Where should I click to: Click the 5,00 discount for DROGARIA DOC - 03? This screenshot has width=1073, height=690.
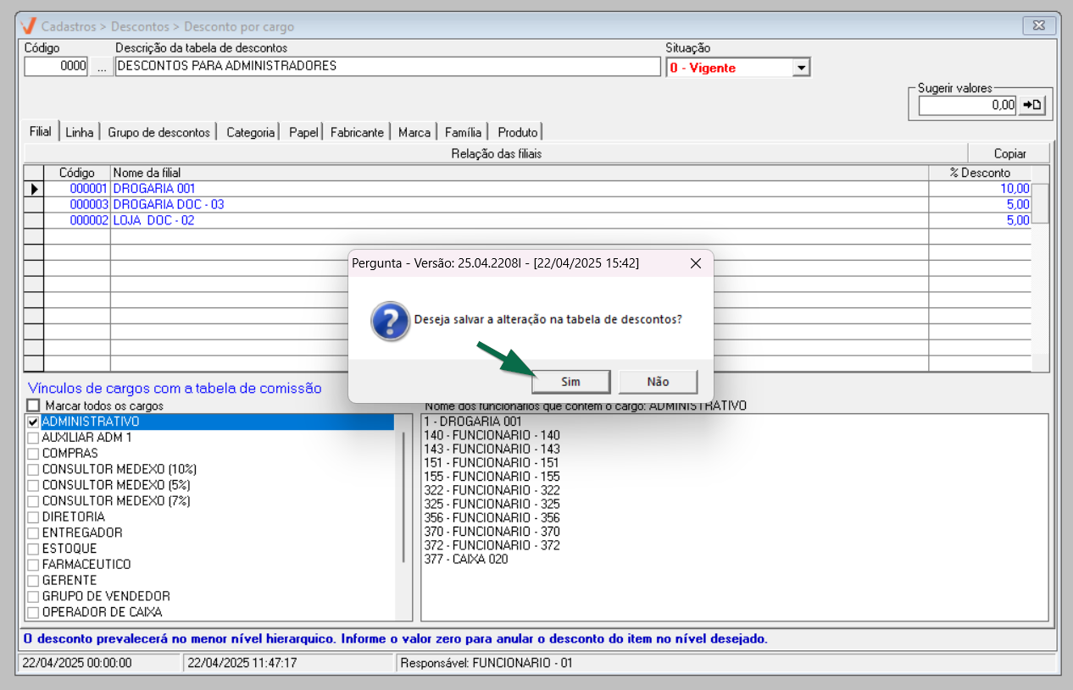pos(980,205)
